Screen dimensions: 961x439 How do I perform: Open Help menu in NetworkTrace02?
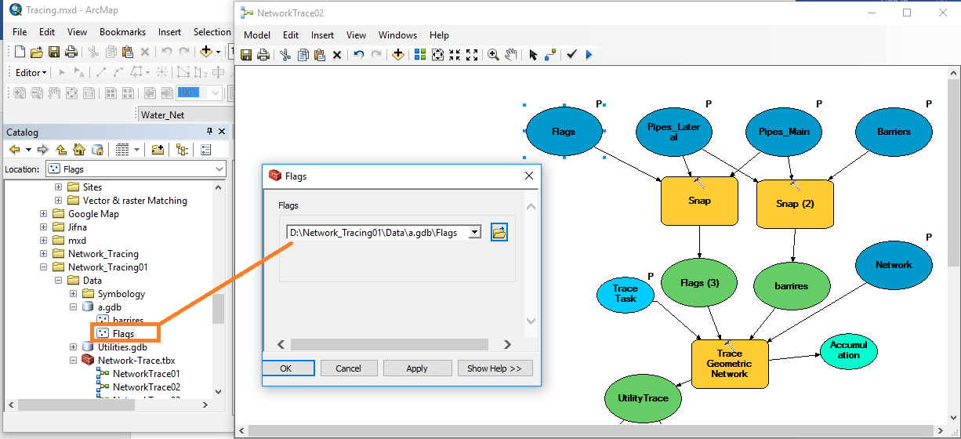click(x=439, y=35)
